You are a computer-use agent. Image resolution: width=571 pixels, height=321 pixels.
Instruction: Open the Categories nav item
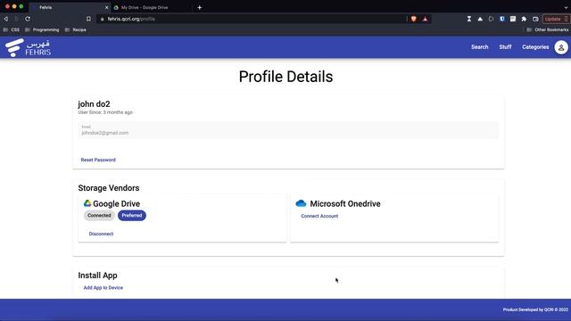point(535,47)
